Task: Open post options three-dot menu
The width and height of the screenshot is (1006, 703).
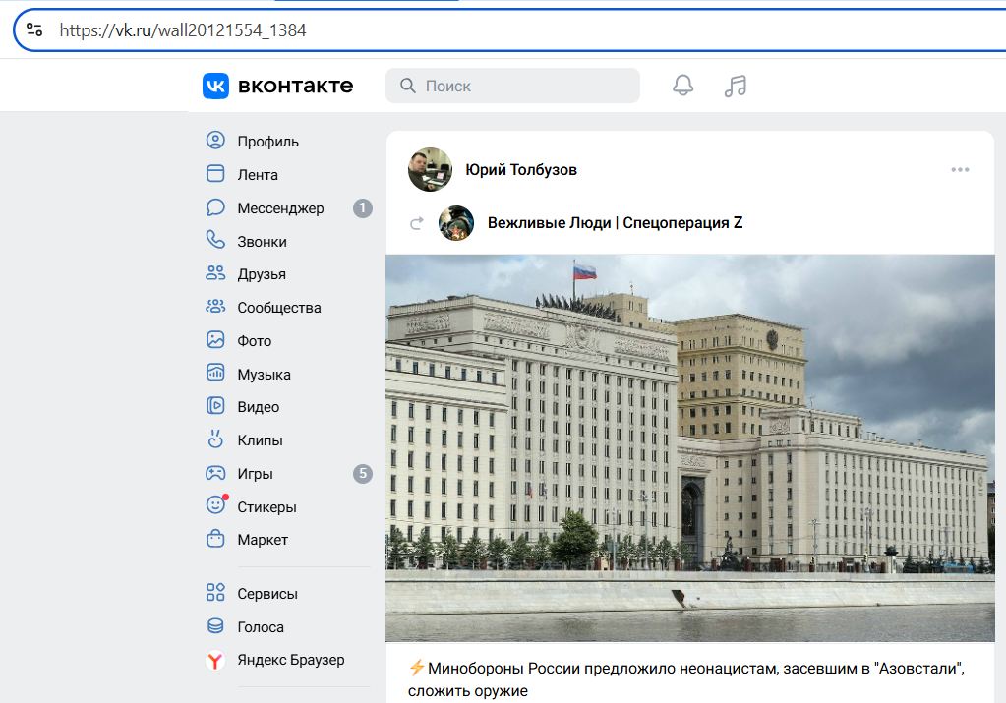Action: [x=960, y=170]
